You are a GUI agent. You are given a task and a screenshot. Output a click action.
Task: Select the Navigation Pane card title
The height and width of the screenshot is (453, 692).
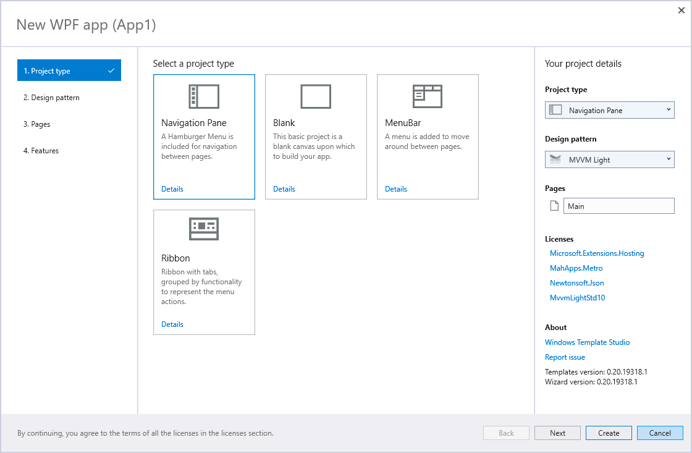tap(194, 123)
